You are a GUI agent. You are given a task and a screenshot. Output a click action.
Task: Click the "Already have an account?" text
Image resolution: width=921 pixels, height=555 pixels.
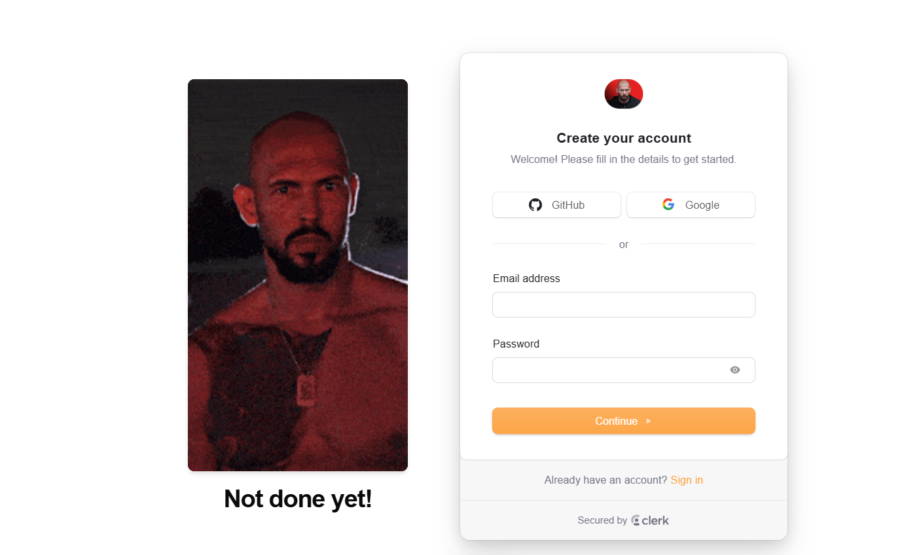coord(605,480)
